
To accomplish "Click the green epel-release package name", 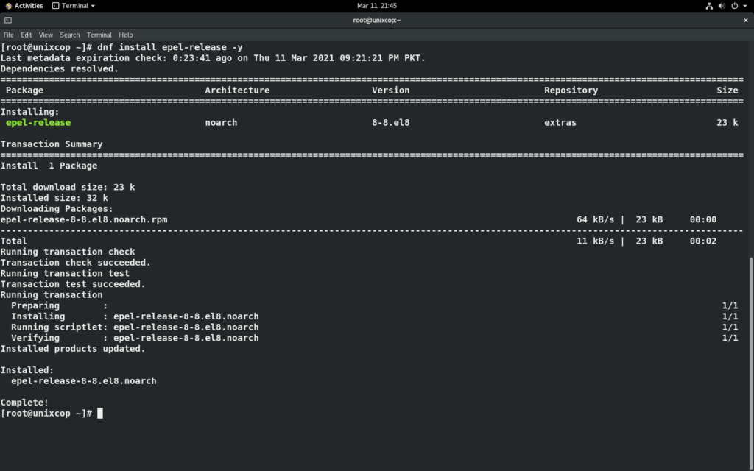I will point(38,123).
